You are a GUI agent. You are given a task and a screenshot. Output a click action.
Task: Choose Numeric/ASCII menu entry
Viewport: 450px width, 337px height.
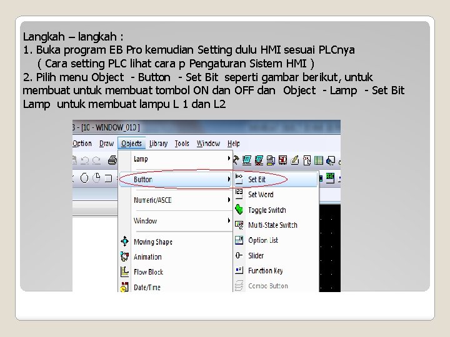(176, 200)
